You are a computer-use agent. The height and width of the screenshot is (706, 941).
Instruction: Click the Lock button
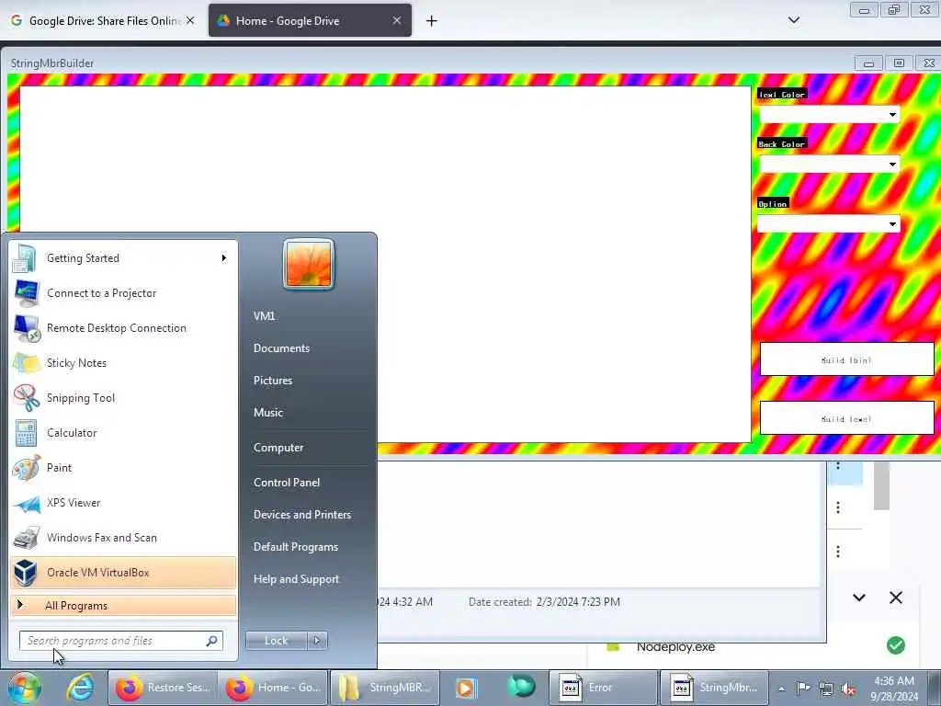pos(276,641)
